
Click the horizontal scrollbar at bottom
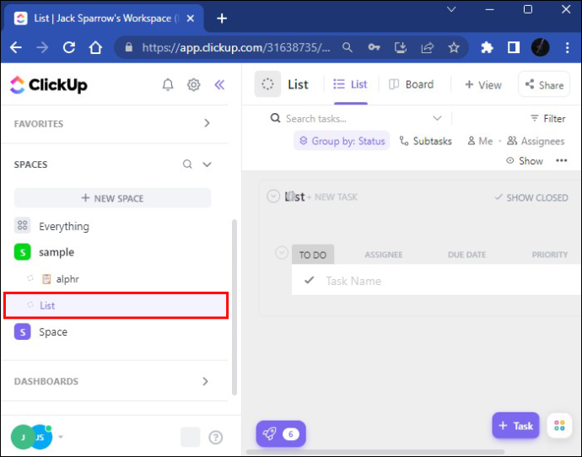(x=375, y=453)
